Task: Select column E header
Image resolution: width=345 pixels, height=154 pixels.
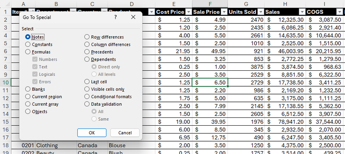Action: [x=174, y=4]
